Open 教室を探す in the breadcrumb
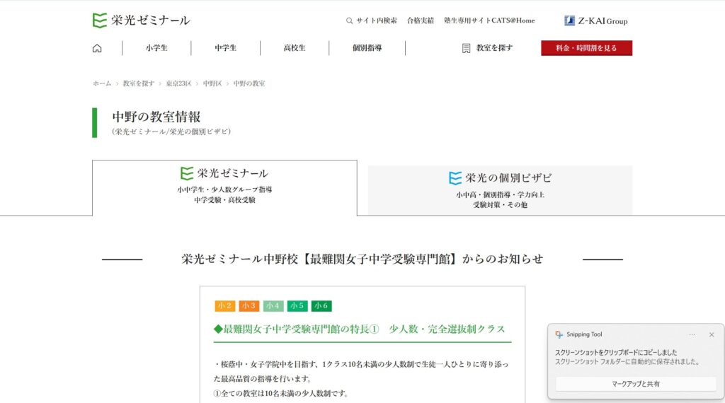The image size is (725, 403). (138, 83)
